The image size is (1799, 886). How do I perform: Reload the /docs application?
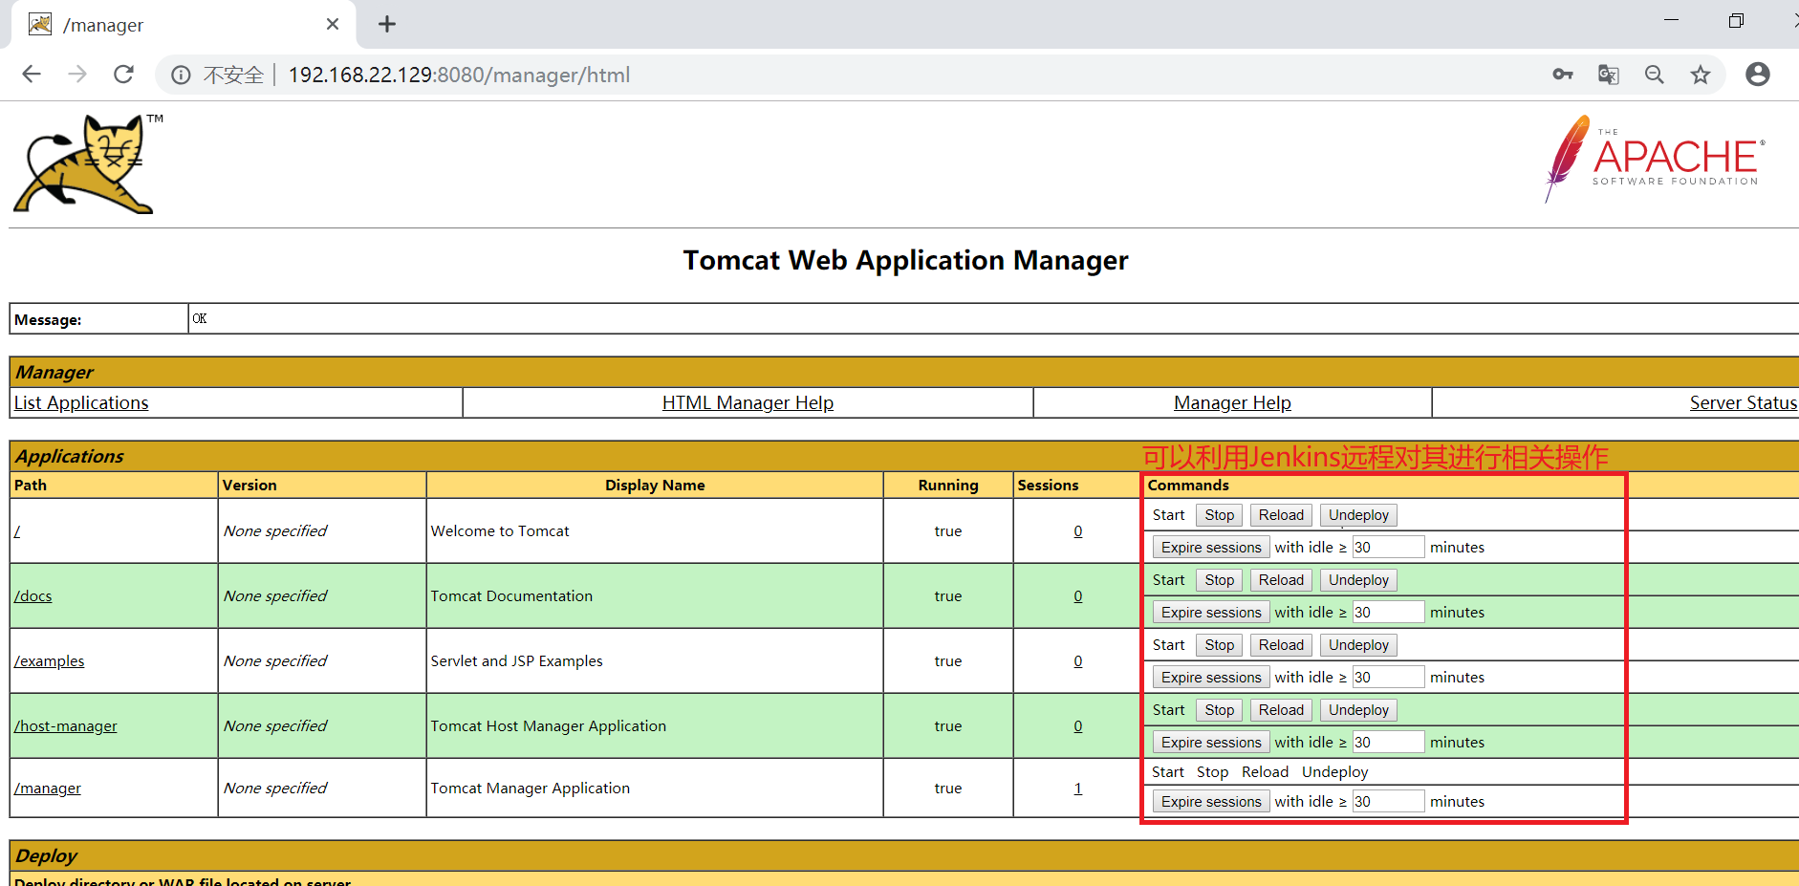(1281, 580)
